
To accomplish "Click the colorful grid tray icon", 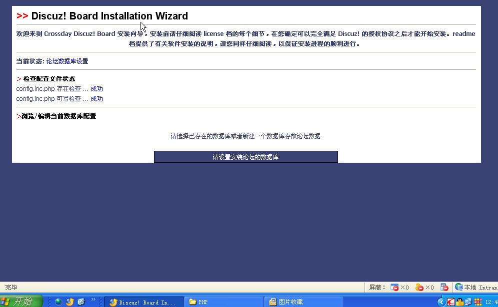I will pos(478,302).
